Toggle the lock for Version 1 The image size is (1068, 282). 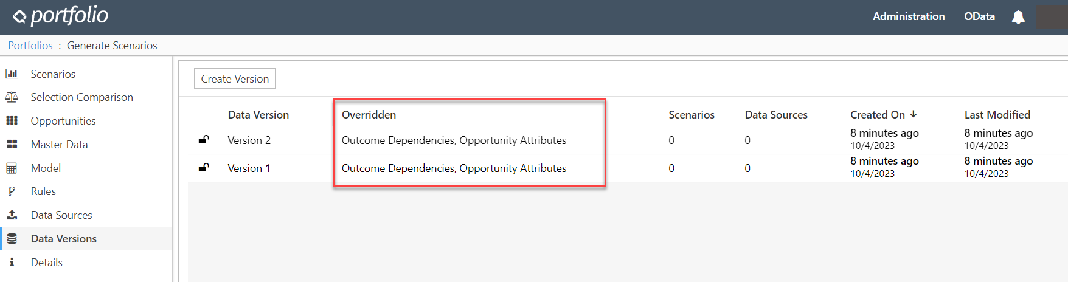point(204,168)
